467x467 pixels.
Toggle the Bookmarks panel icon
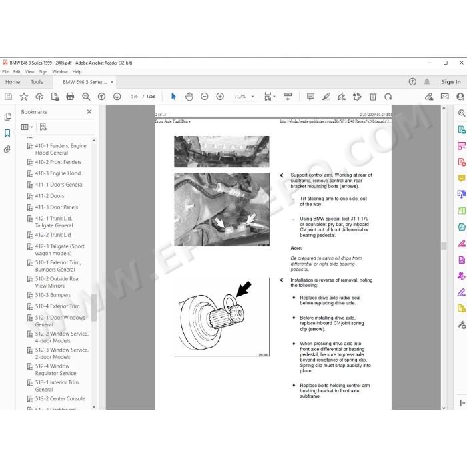pyautogui.click(x=7, y=133)
